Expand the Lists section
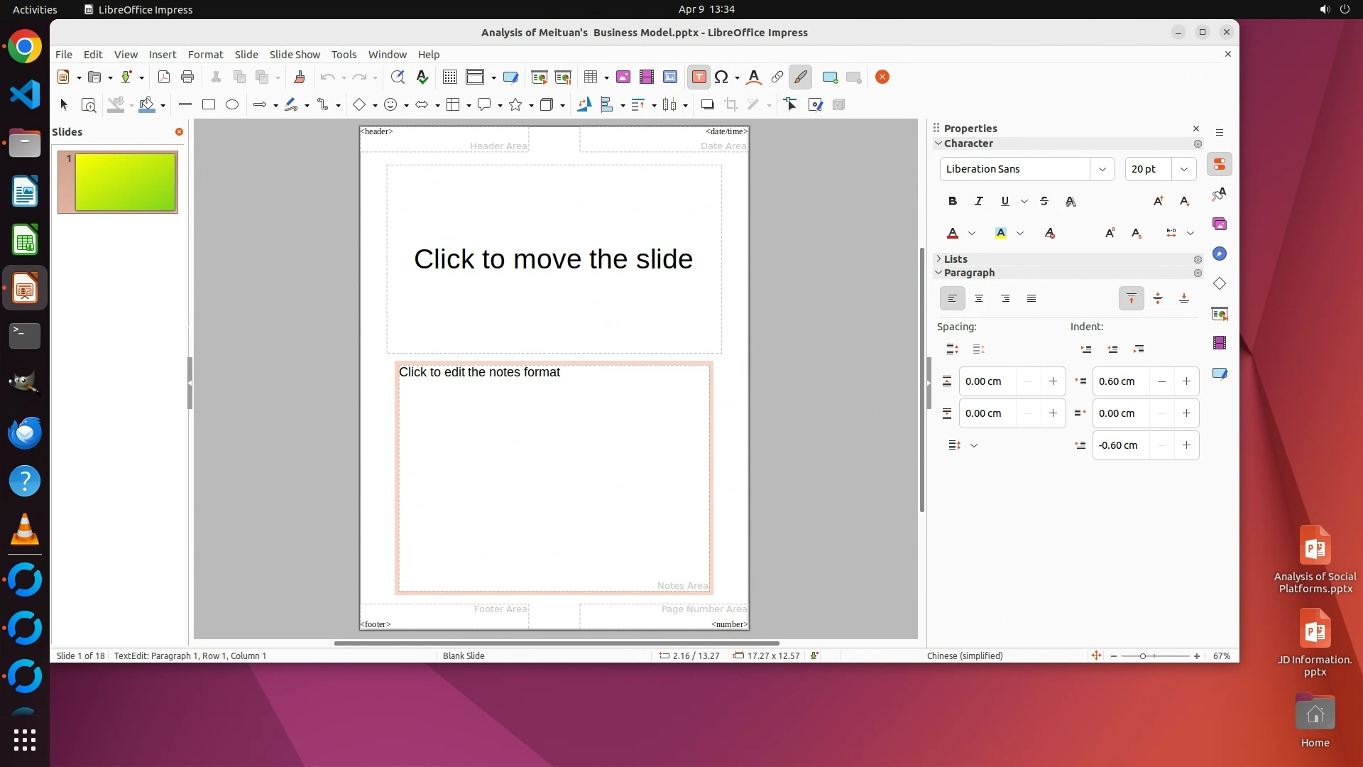This screenshot has height=767, width=1363. click(955, 259)
